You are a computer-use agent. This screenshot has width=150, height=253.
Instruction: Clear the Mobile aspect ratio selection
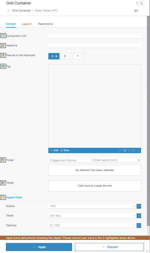click(139, 206)
